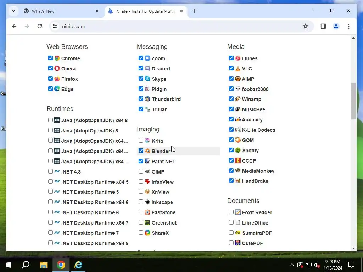The image size is (363, 272).
Task: Click the Chrome app icon in Web Browsers
Action: pyautogui.click(x=57, y=58)
